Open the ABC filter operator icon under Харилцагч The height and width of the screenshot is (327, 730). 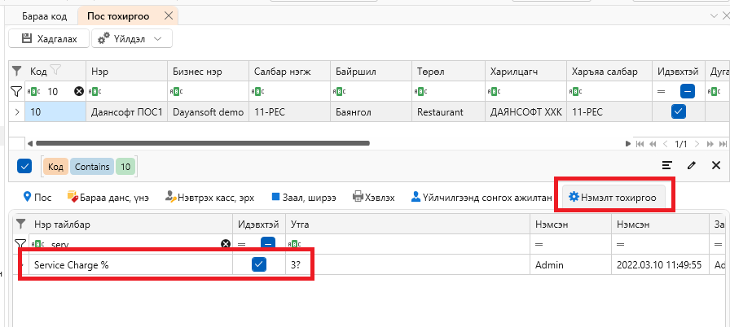(494, 91)
